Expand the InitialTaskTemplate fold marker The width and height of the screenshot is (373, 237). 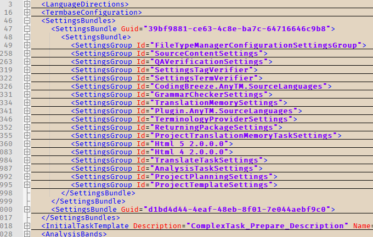click(x=27, y=226)
